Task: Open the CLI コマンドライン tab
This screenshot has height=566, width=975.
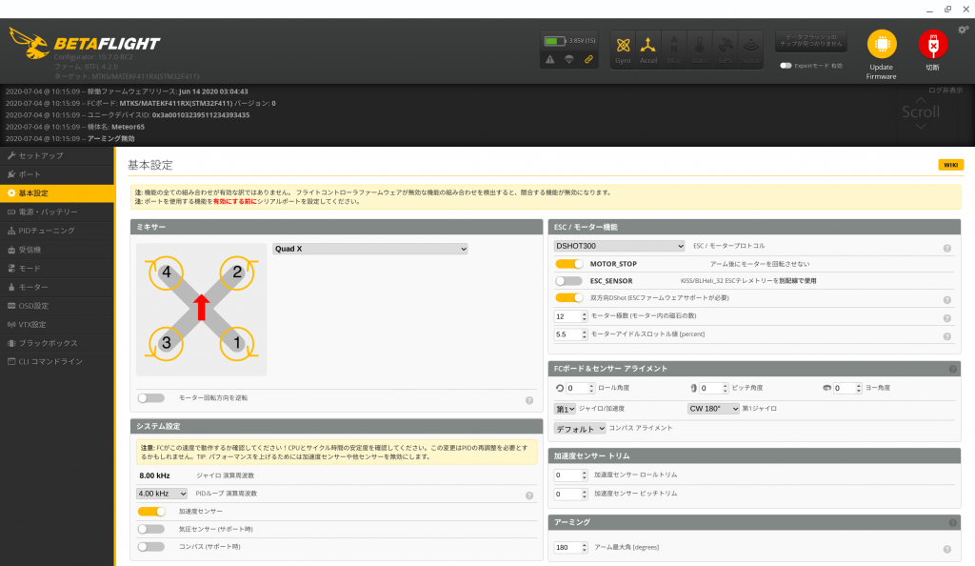Action: [57, 361]
